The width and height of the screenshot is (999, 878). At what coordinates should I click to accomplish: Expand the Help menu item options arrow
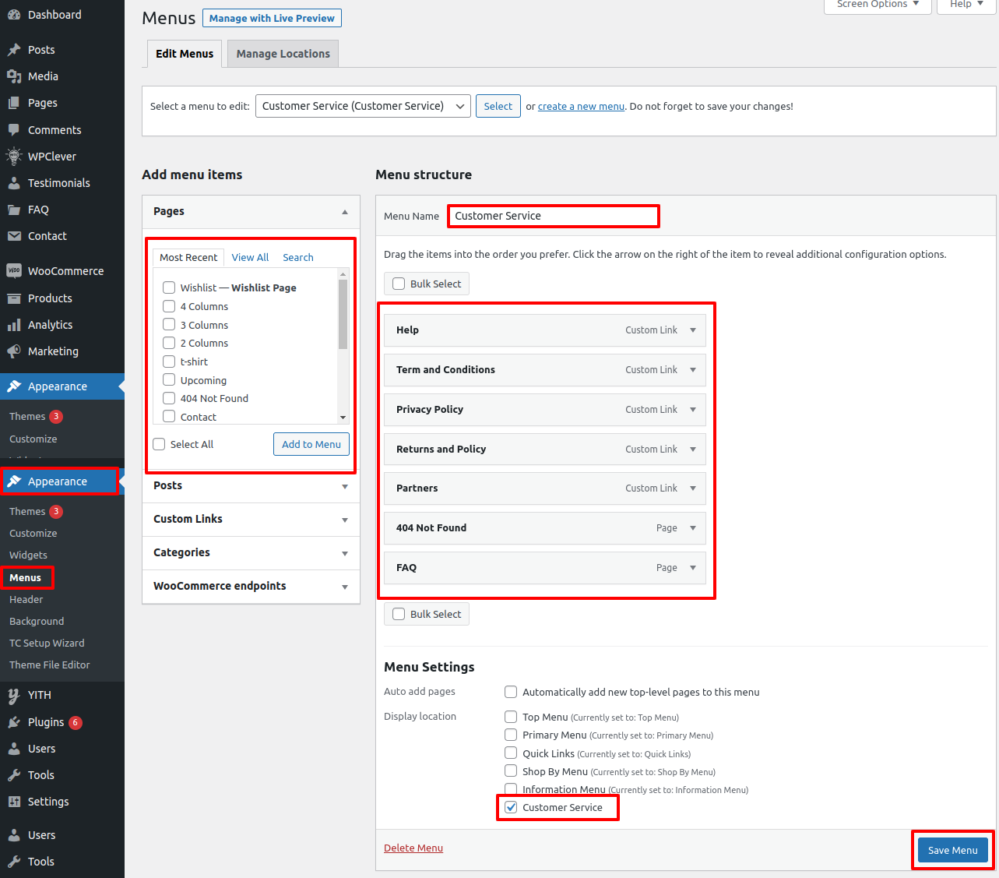693,330
